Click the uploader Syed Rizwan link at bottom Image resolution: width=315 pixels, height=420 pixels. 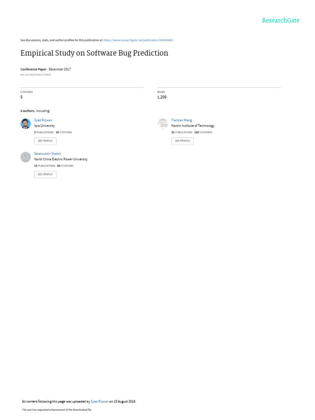[100, 402]
